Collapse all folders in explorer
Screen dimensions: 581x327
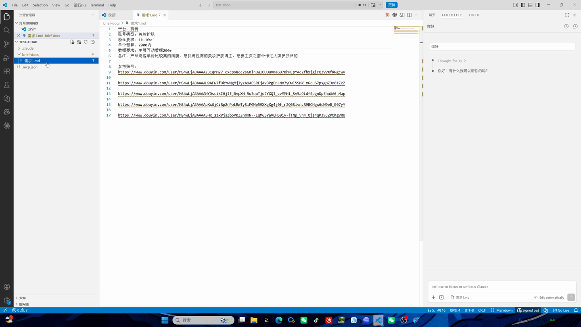tap(92, 42)
